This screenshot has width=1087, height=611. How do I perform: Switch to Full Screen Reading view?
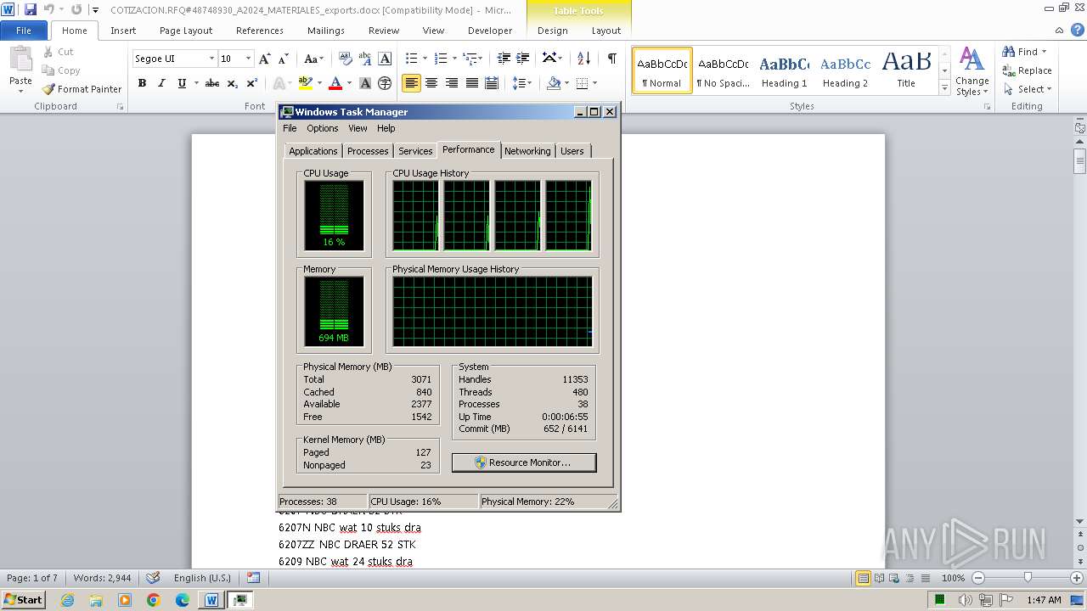point(878,578)
